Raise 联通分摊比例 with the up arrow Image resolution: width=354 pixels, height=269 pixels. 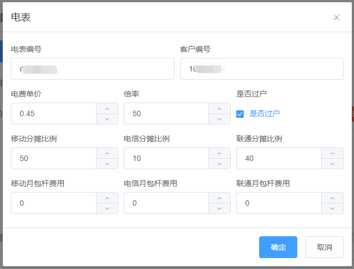[x=332, y=153]
